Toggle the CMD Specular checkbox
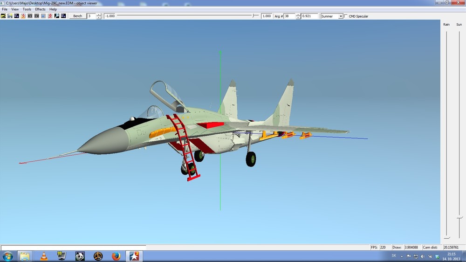 click(x=346, y=16)
